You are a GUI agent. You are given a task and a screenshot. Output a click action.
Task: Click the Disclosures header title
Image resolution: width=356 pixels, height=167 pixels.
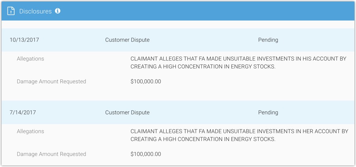[x=35, y=11]
